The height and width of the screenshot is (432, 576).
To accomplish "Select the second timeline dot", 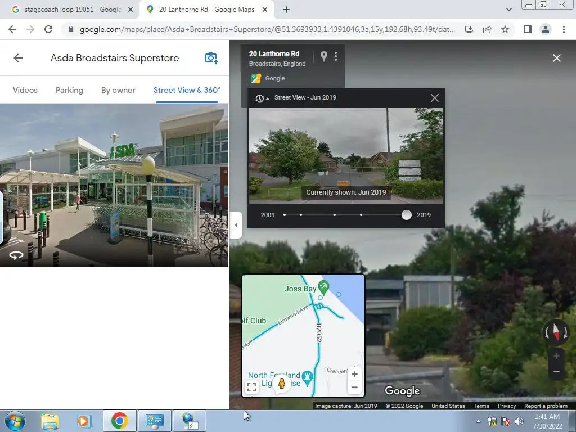I will [x=301, y=215].
